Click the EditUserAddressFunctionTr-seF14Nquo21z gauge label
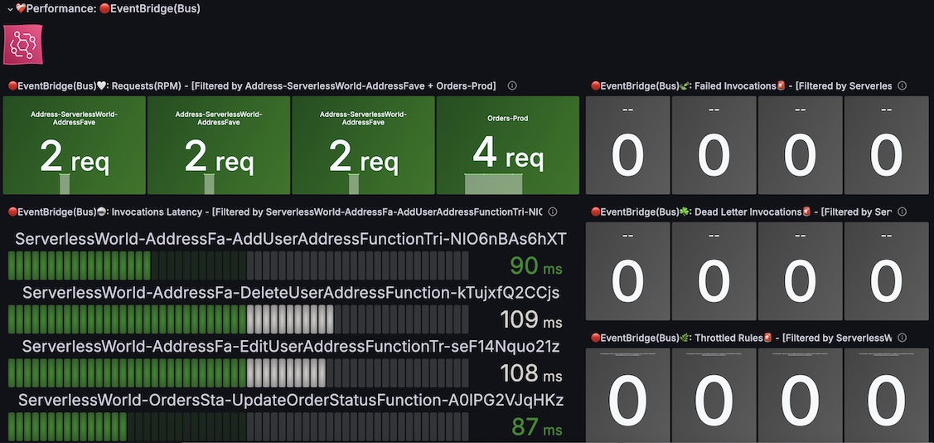 pyautogui.click(x=291, y=347)
